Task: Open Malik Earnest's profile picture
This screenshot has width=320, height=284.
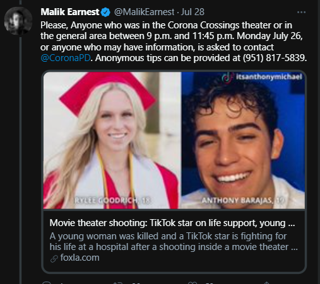Action: [18, 21]
